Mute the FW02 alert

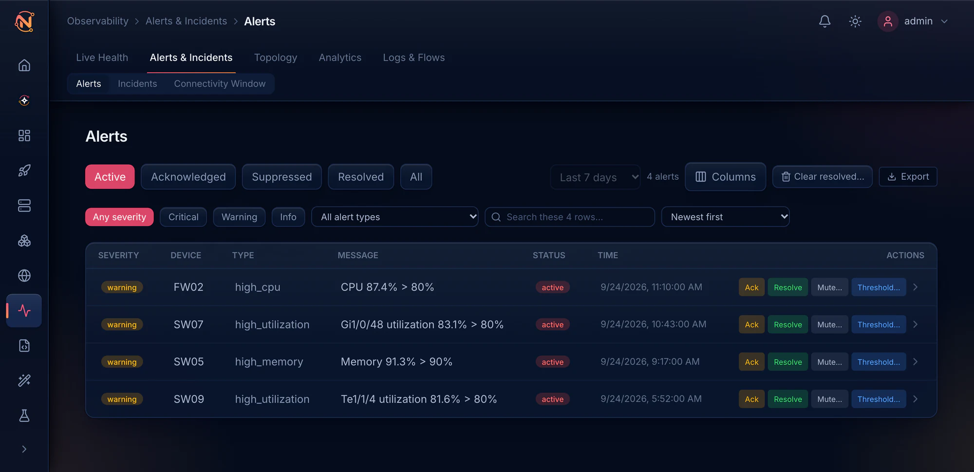tap(829, 287)
